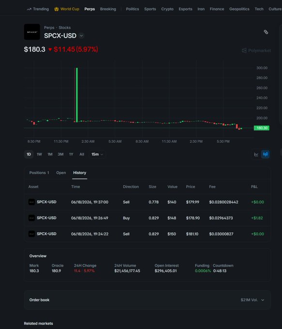
Task: Click the $0.0280028442 fee cell
Action: coord(223,202)
